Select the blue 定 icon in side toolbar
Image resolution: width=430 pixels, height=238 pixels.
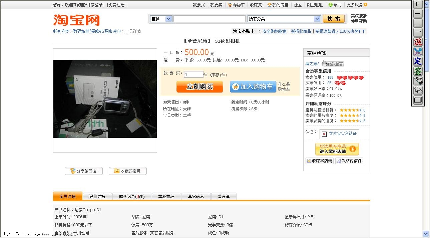tap(417, 61)
